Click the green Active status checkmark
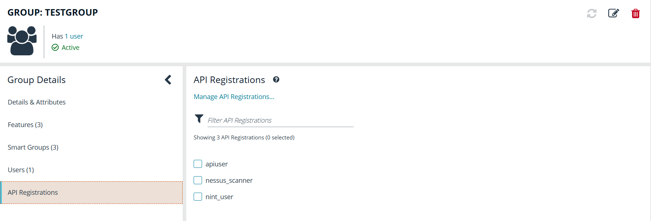 [x=55, y=47]
